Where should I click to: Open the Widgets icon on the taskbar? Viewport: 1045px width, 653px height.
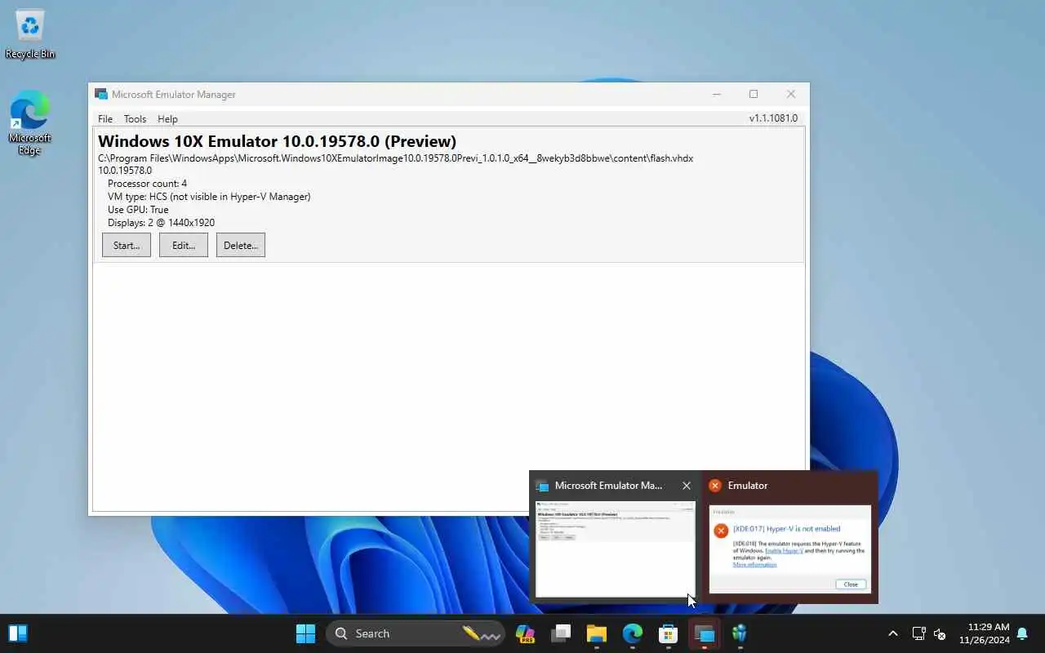tap(18, 633)
